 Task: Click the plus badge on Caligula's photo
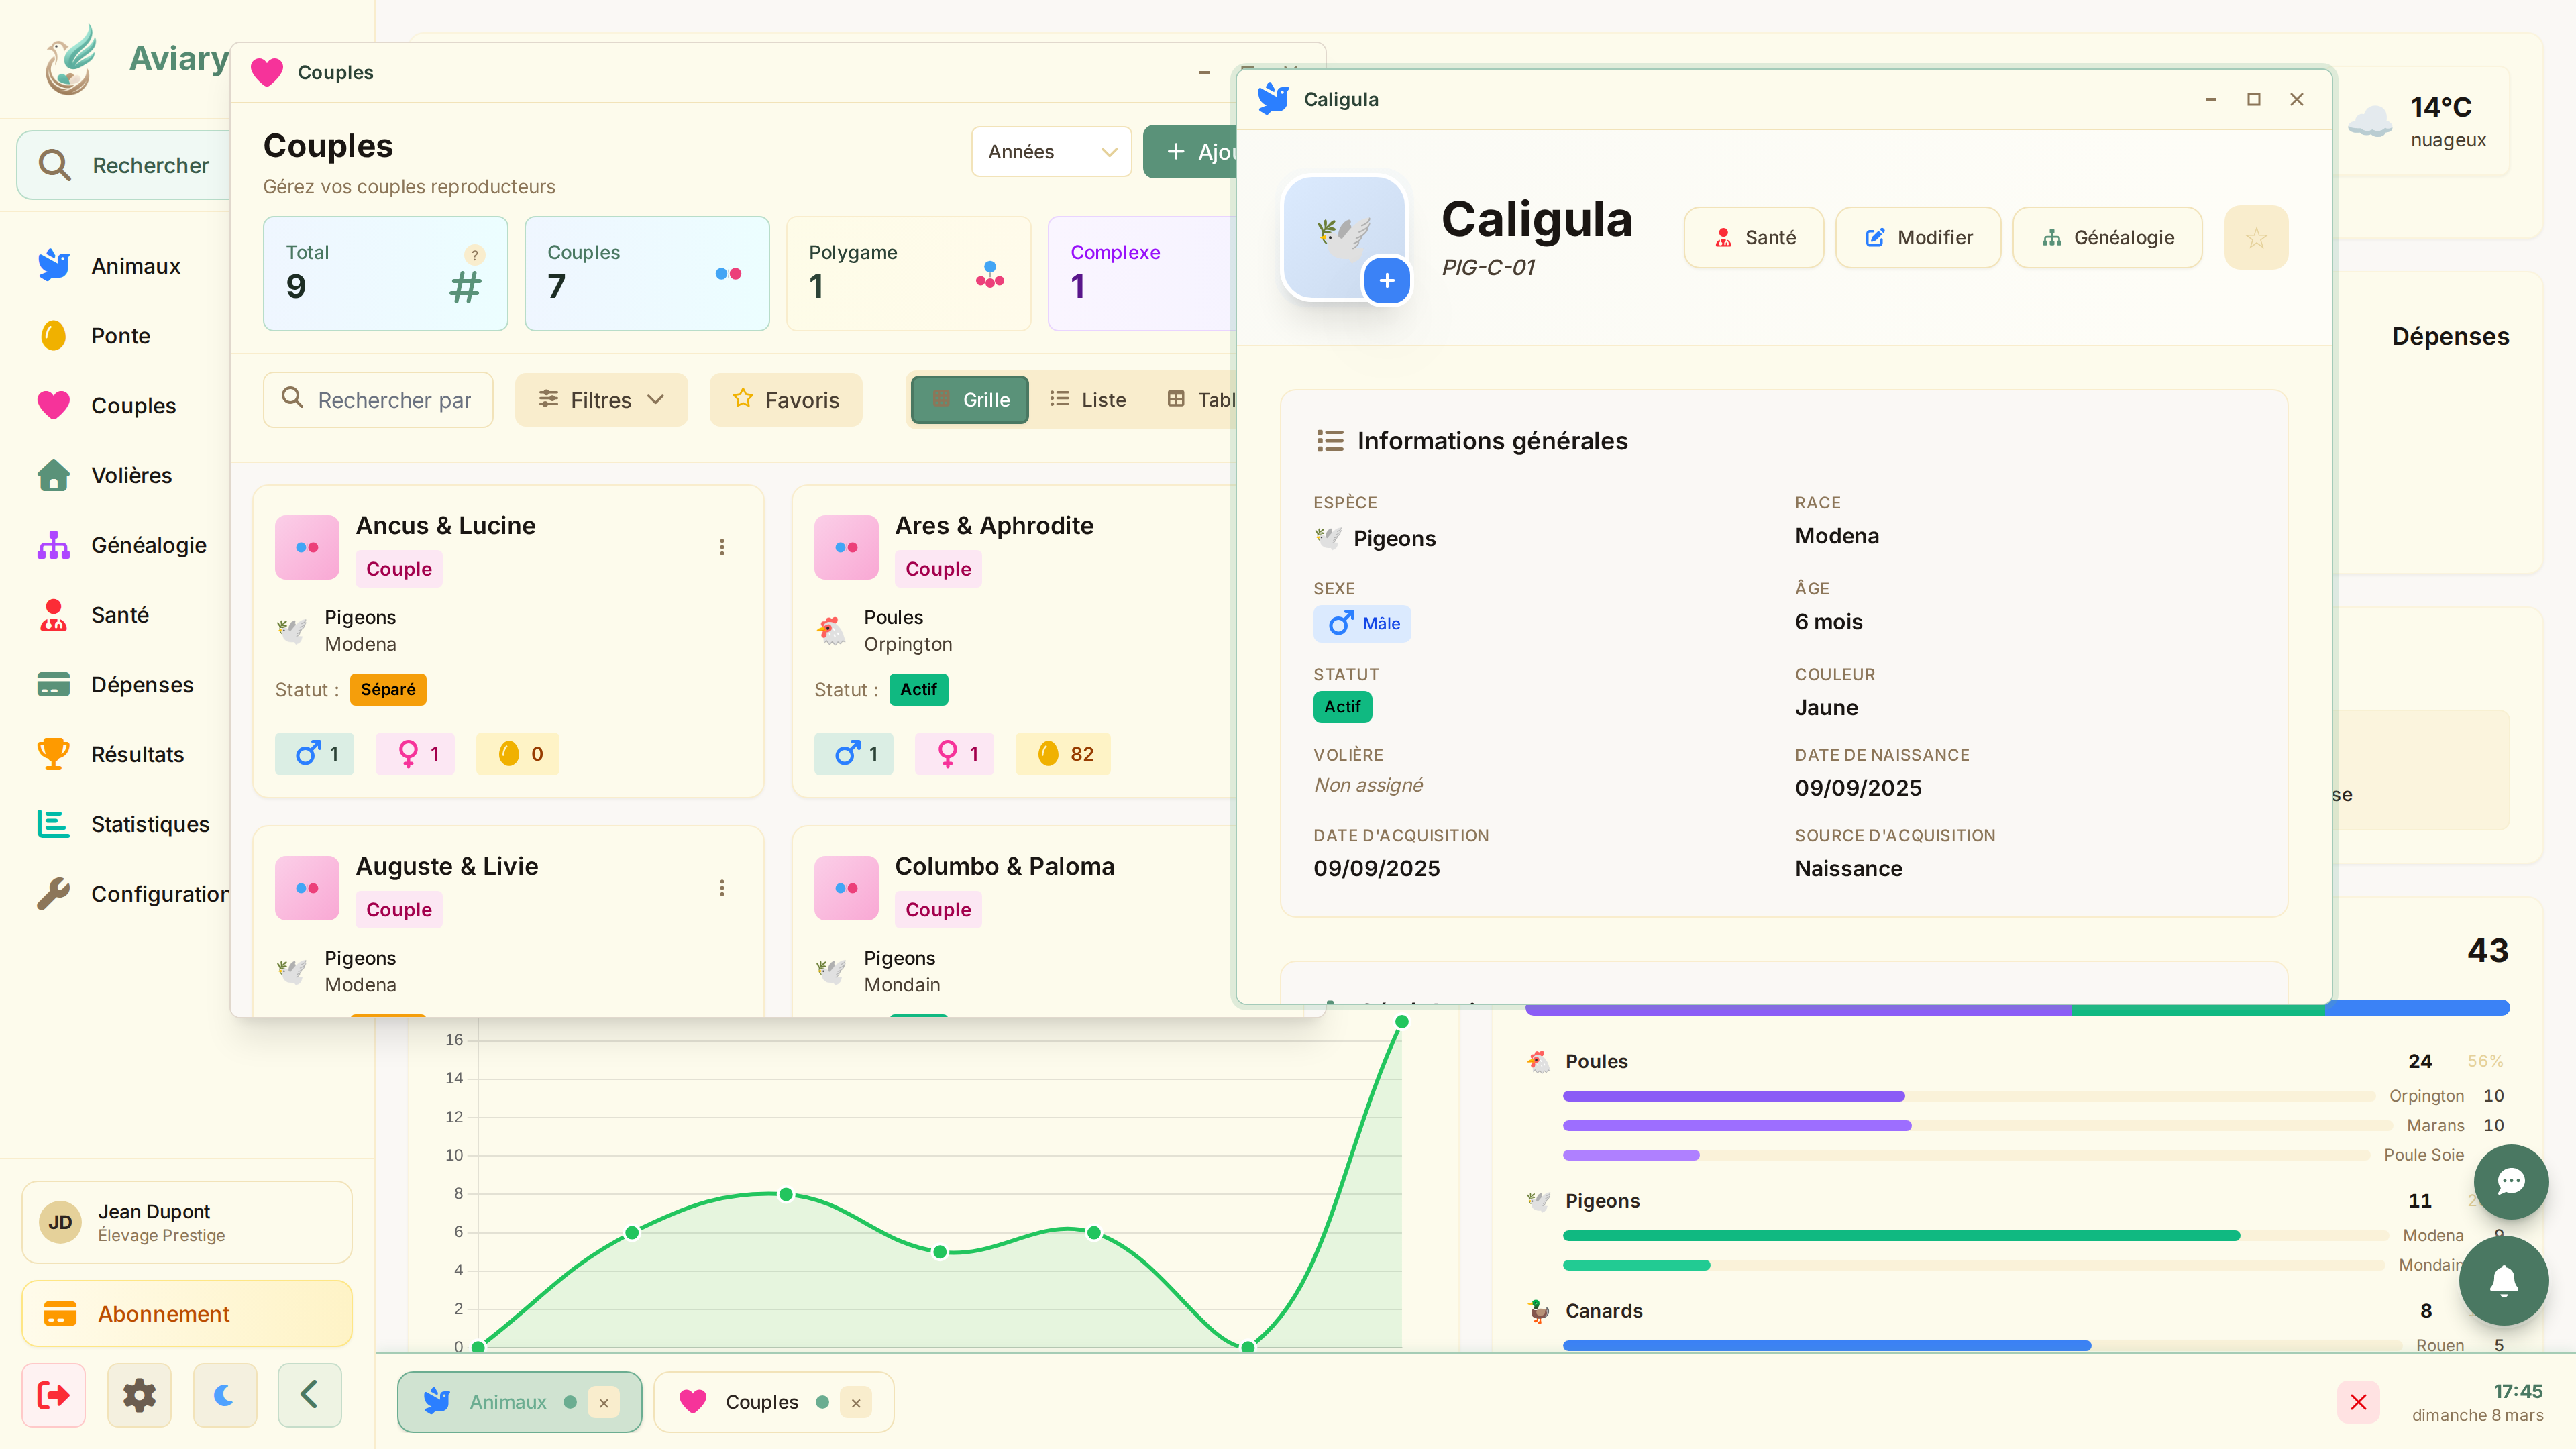pyautogui.click(x=1386, y=281)
